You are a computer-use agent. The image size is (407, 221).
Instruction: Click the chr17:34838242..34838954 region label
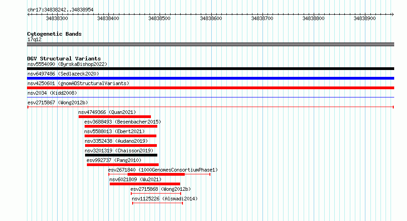click(x=60, y=10)
